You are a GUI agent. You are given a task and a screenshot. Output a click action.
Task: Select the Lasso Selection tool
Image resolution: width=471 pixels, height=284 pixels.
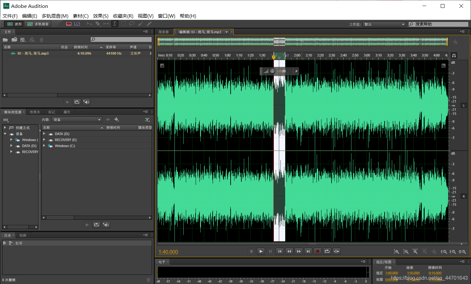[132, 24]
